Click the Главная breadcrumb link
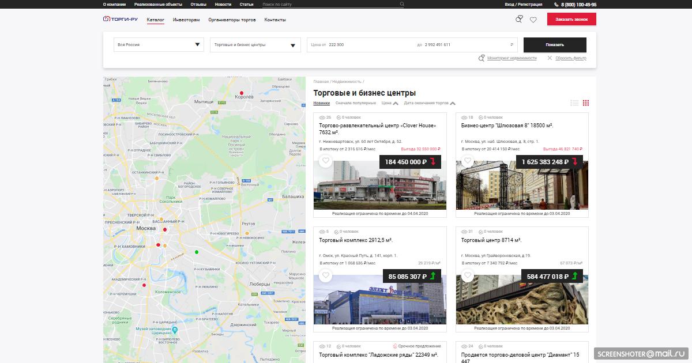Image resolution: width=692 pixels, height=363 pixels. click(x=321, y=82)
